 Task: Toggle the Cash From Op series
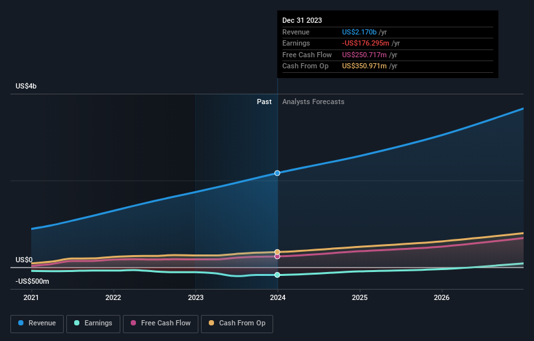tap(237, 323)
